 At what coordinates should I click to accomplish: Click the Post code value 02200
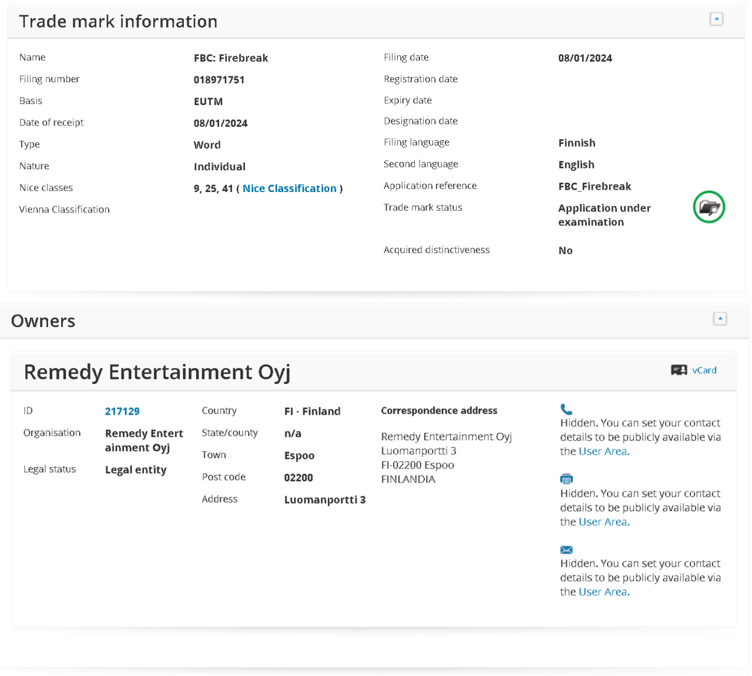(298, 478)
